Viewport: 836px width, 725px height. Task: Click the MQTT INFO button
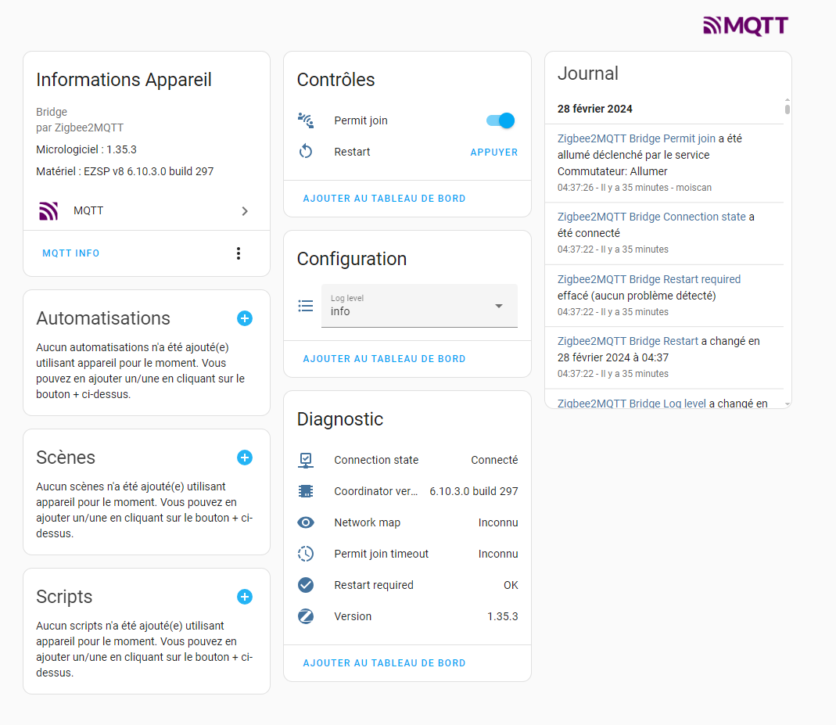pyautogui.click(x=71, y=253)
